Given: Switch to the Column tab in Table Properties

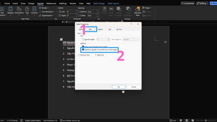Looking at the screenshot, I should click(100, 29).
